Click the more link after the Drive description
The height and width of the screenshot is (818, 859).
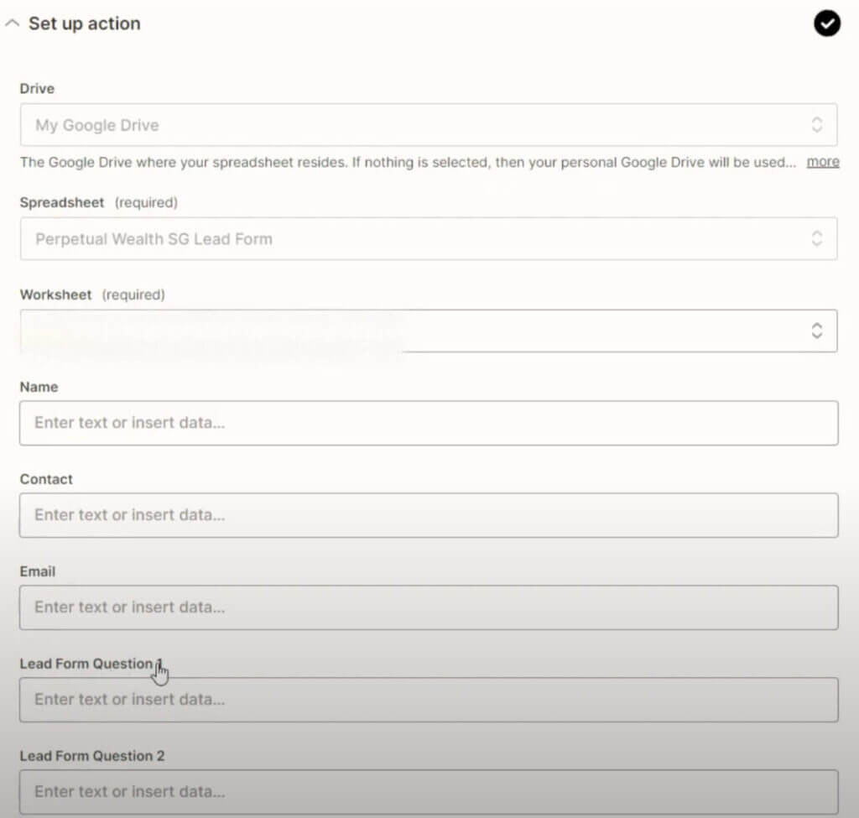point(823,162)
